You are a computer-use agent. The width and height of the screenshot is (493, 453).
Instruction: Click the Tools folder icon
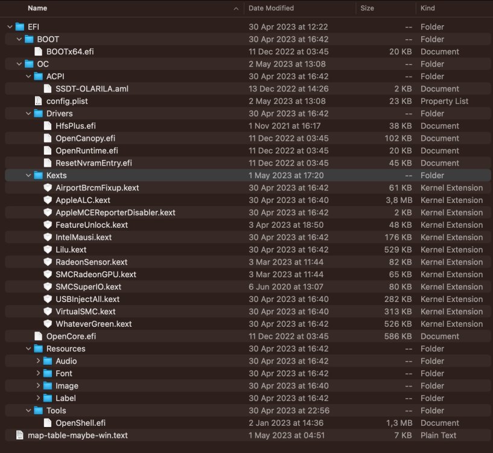[x=39, y=410]
